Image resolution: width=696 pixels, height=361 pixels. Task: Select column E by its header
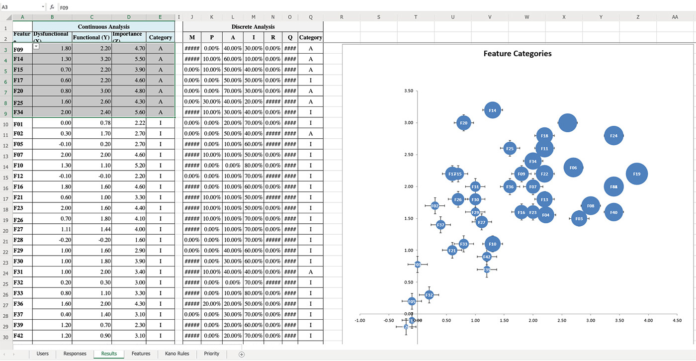click(160, 16)
